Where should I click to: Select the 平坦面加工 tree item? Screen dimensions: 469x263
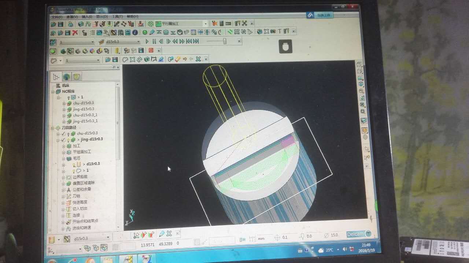point(82,152)
